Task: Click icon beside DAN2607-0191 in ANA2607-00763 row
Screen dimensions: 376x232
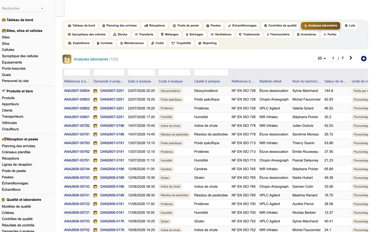Action: click(95, 143)
